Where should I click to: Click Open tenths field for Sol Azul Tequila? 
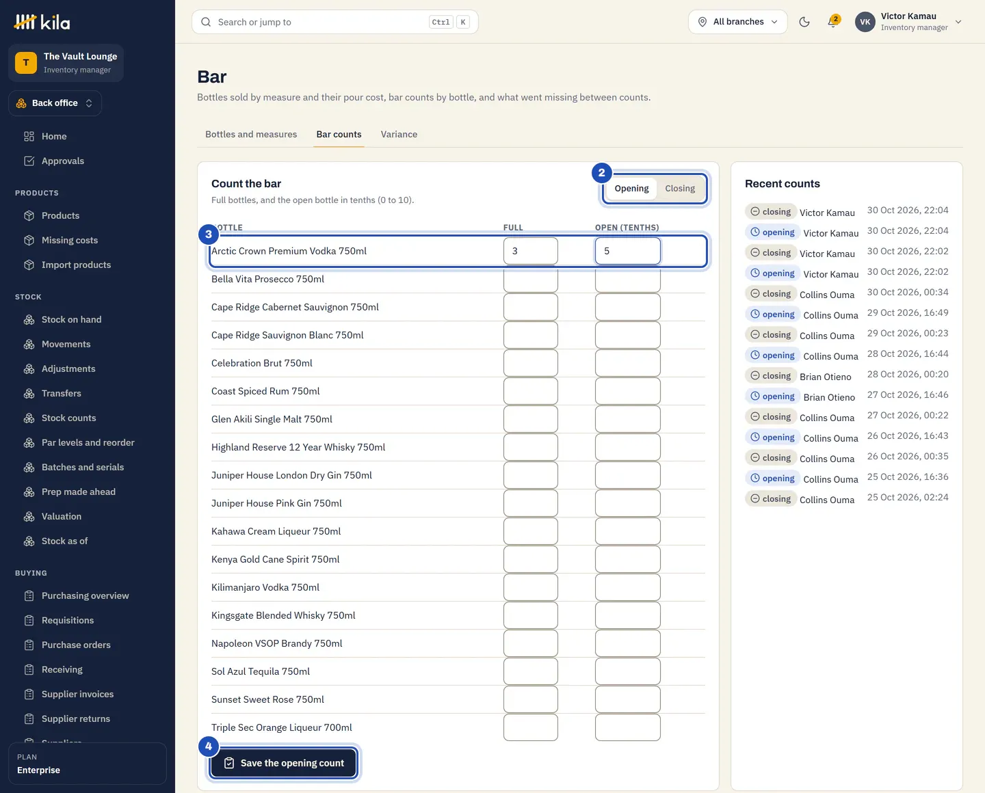pos(628,671)
